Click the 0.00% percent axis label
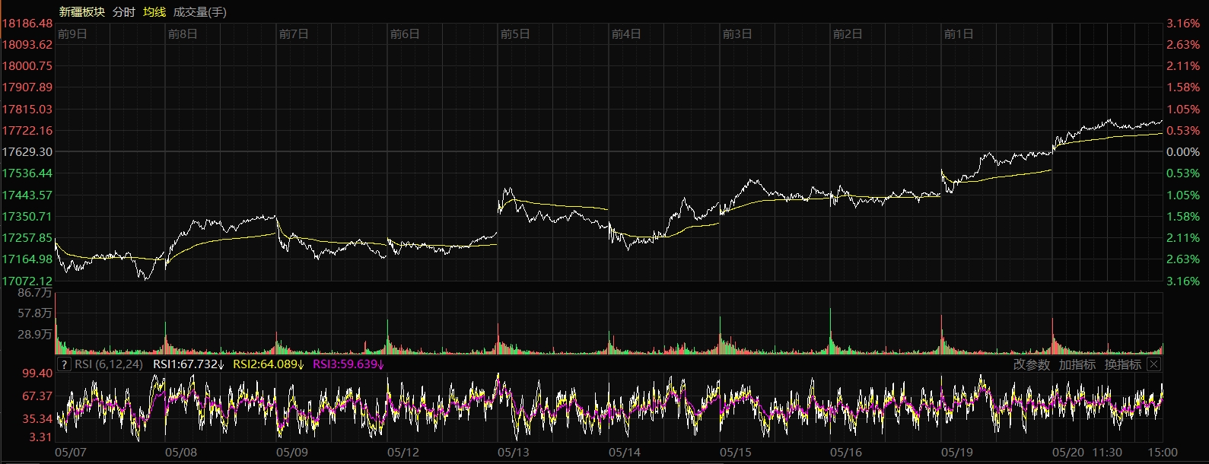Screen dimensions: 1209x464 (x=1183, y=152)
